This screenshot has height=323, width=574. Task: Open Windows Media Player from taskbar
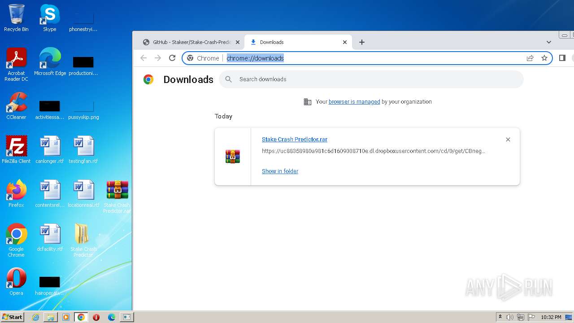click(x=66, y=317)
